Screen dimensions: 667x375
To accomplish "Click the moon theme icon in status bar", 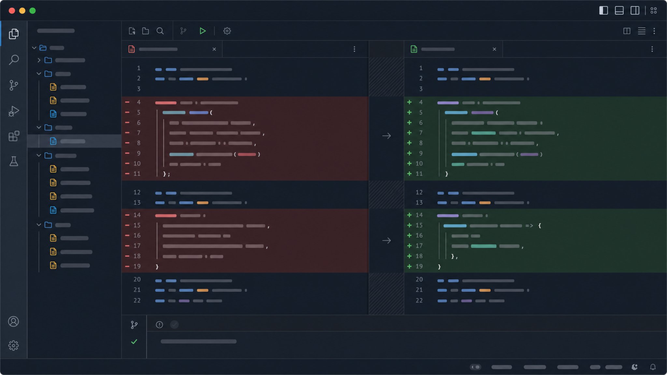I will coord(634,367).
